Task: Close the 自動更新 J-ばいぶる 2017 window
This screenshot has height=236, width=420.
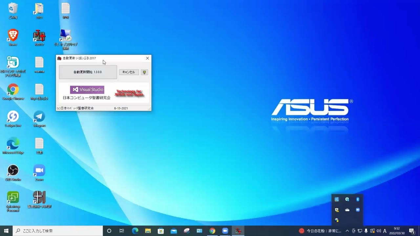Action: pyautogui.click(x=147, y=58)
